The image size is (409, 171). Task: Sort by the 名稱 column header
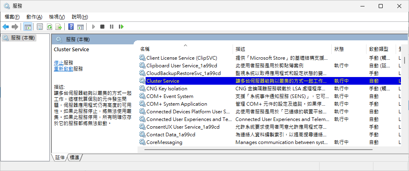coord(185,49)
